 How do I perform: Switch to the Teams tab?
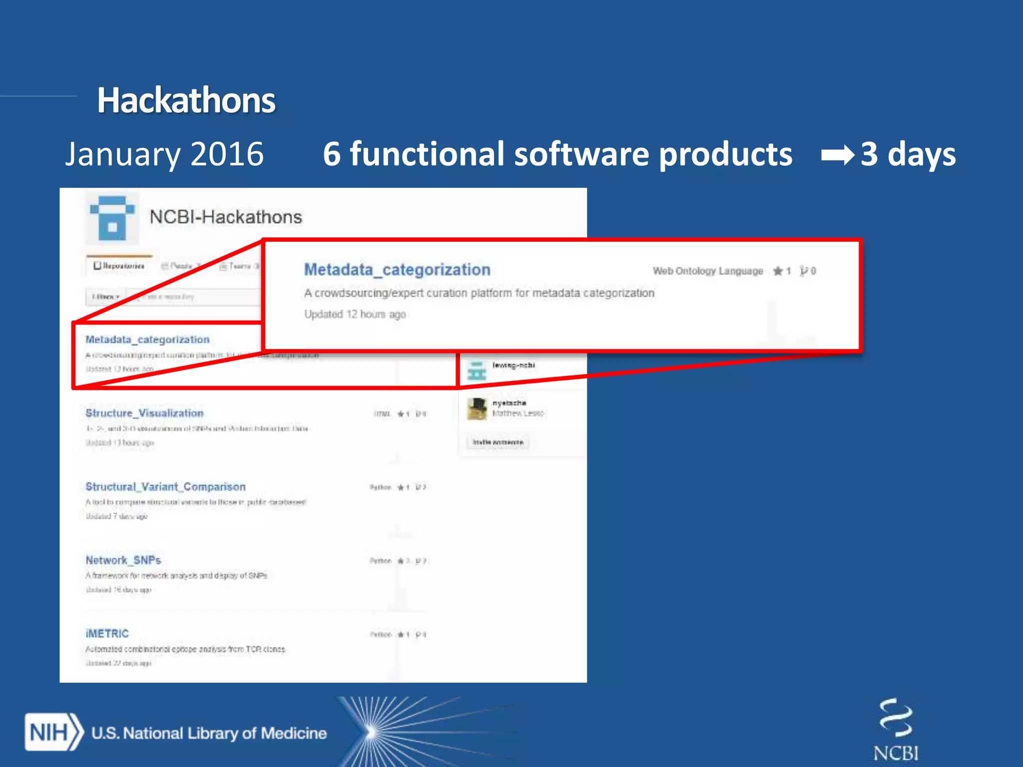tap(239, 266)
